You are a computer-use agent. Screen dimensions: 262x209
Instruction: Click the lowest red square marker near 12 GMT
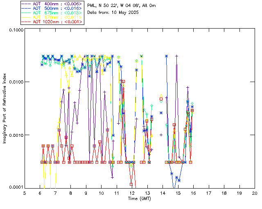(x=131, y=184)
